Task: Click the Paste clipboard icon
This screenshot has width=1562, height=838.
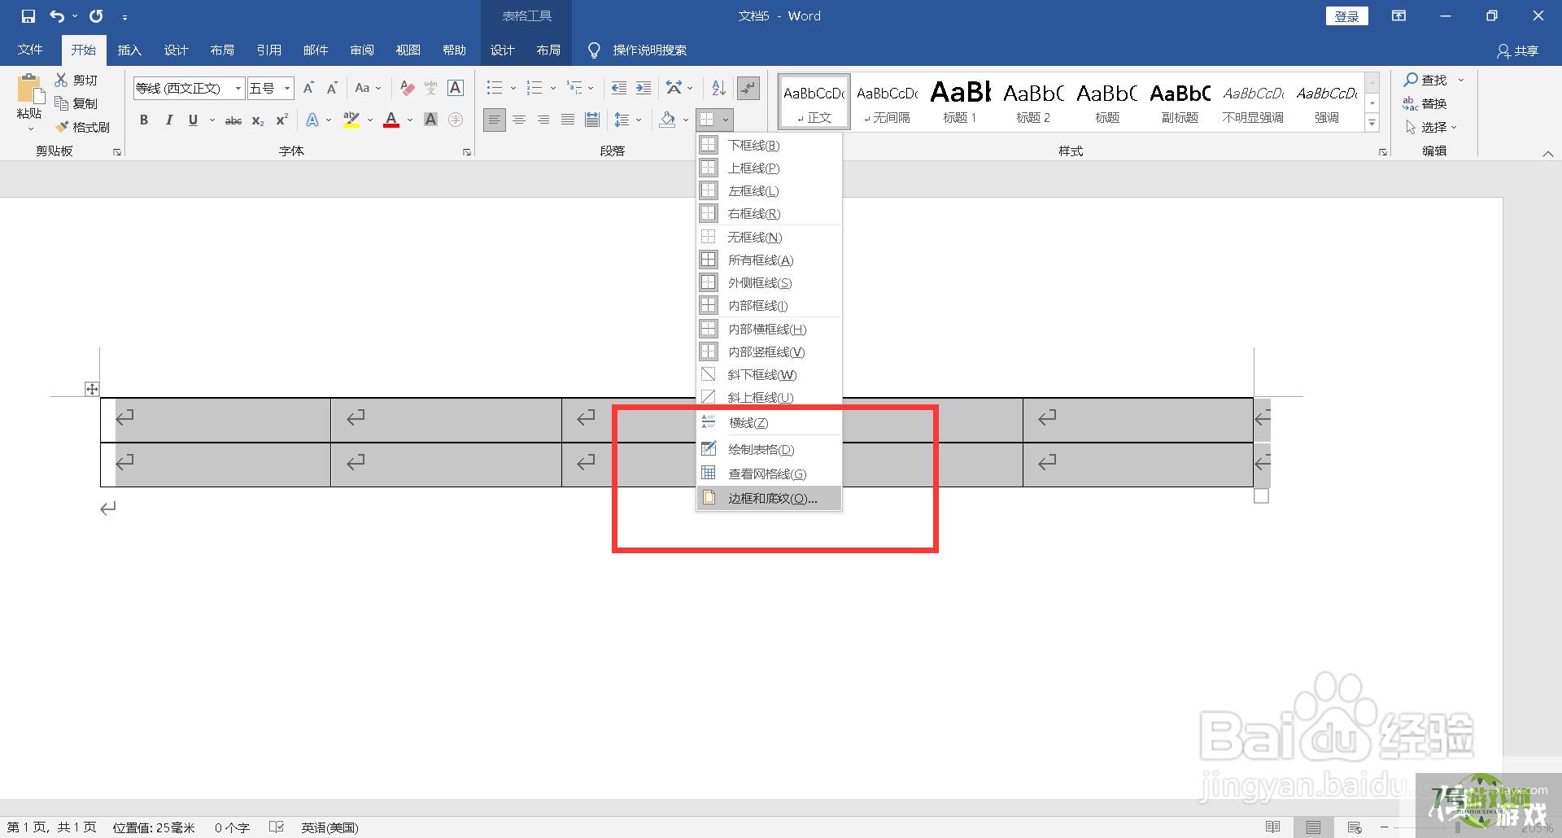Action: coord(29,89)
